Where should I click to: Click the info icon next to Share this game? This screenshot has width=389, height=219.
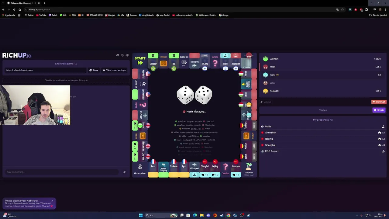click(76, 64)
